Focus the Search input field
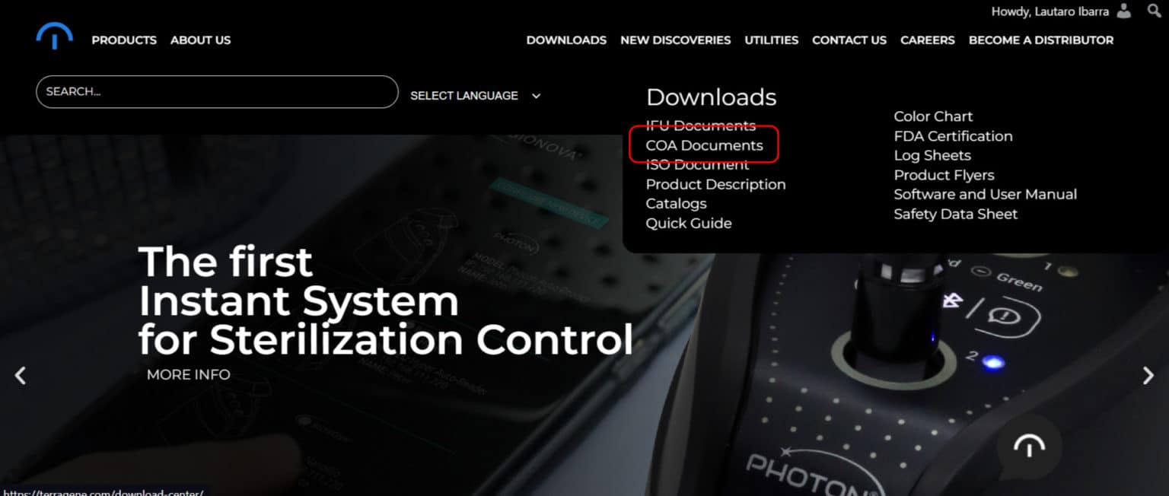 click(217, 92)
